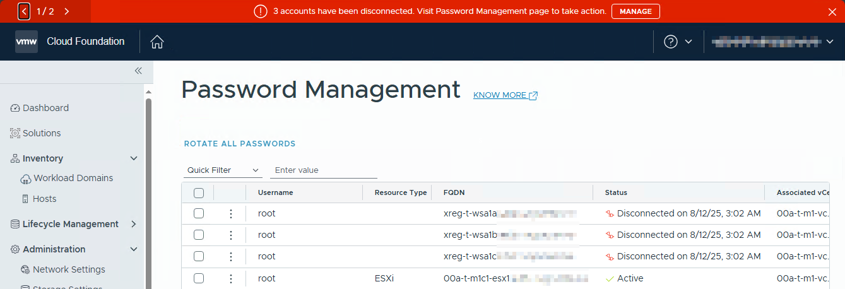
Task: Go to next notification banner arrow
Action: coord(67,11)
